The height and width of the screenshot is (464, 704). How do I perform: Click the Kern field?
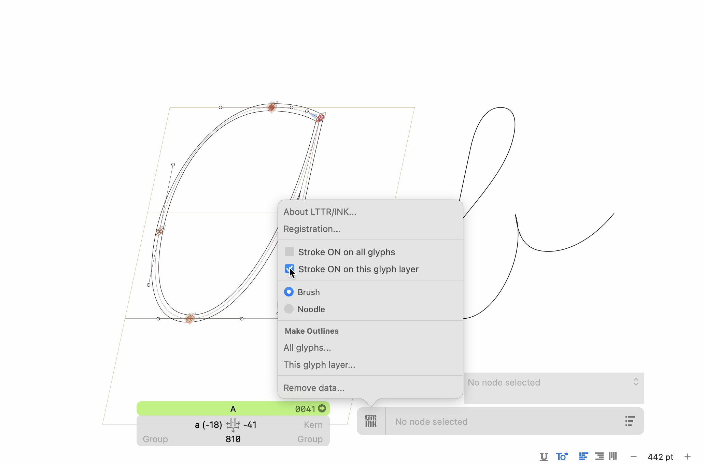313,425
